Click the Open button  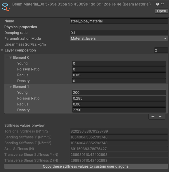(161, 11)
